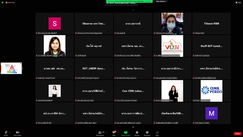Expand audio settings caret beside the microphone

(x=10, y=132)
